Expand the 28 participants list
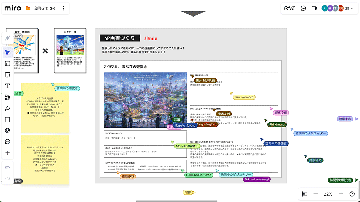This screenshot has height=202, width=360. click(x=349, y=8)
